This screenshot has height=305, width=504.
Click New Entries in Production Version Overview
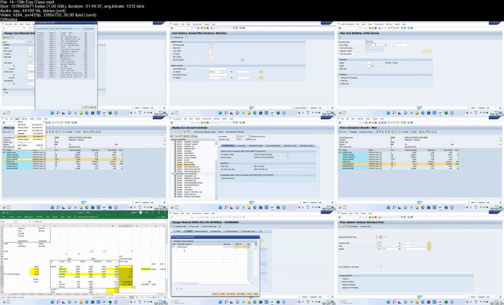coord(231,294)
